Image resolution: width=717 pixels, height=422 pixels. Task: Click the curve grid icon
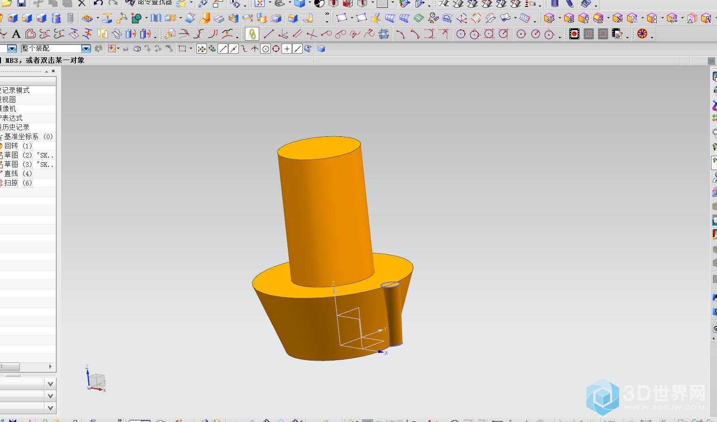tap(383, 34)
